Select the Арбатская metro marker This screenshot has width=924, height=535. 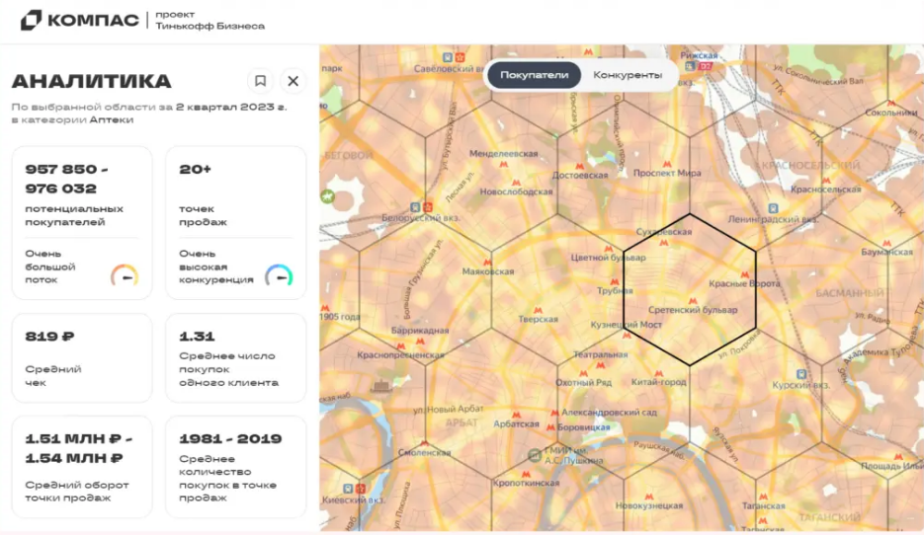[x=515, y=415]
